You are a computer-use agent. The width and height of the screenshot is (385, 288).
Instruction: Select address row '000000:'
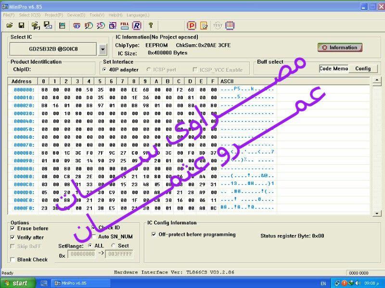(x=24, y=90)
